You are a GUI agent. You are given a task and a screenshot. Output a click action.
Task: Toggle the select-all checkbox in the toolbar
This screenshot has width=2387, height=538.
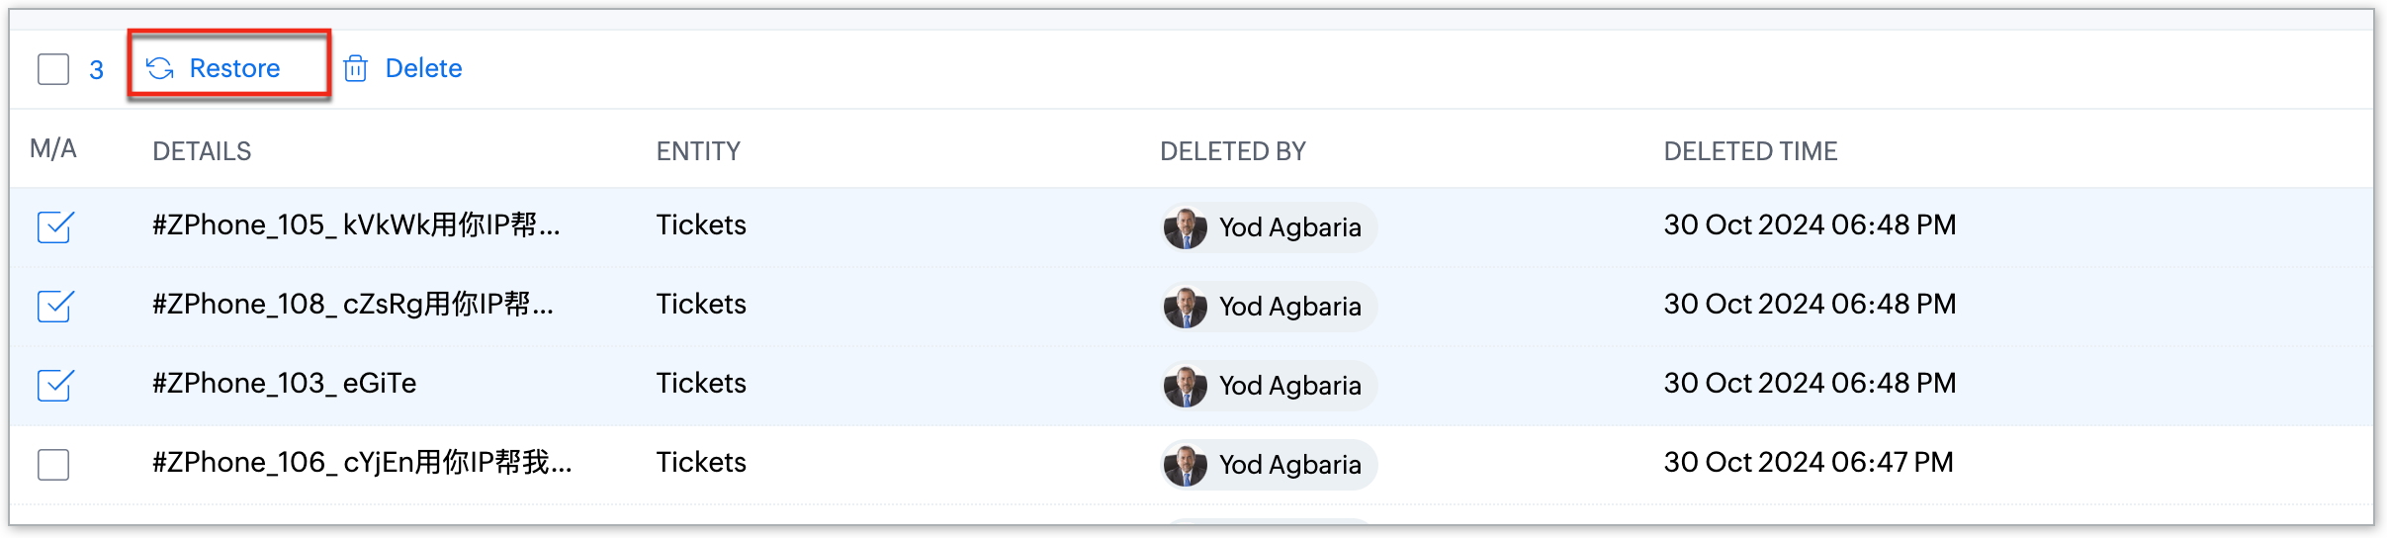tap(53, 69)
